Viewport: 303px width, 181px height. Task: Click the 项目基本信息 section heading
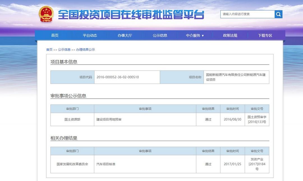coord(64,62)
